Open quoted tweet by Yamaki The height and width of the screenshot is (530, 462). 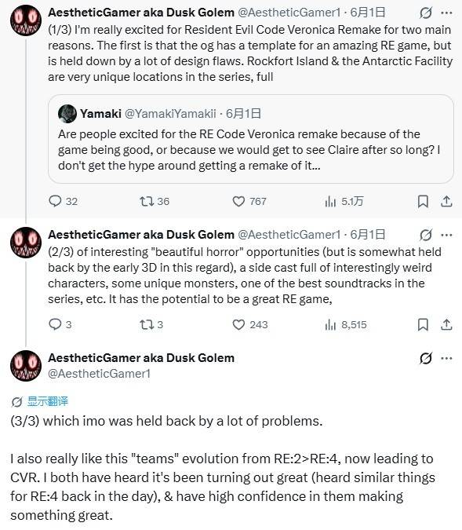[250, 139]
